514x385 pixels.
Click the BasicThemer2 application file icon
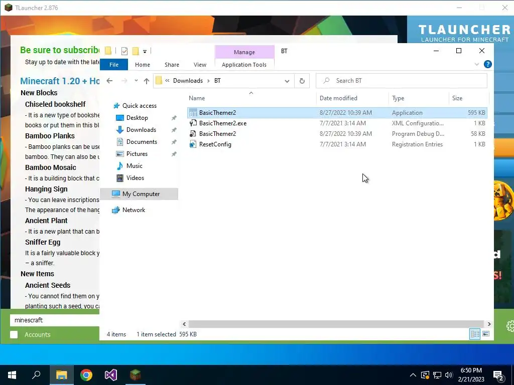pos(193,113)
